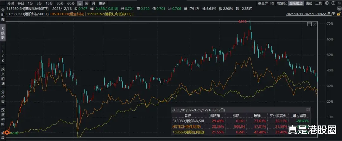The image size is (342, 141).
Task: Open the settings gear icon
Action: pyautogui.click(x=326, y=3)
